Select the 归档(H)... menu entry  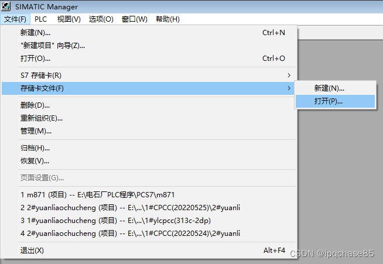(x=149, y=148)
